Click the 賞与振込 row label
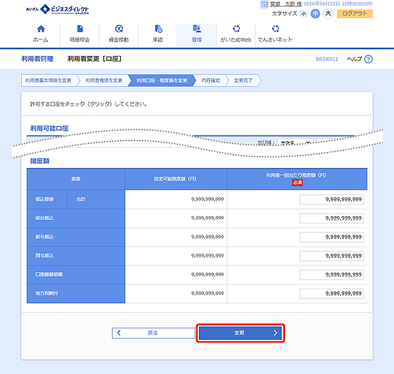The width and height of the screenshot is (394, 374). click(45, 256)
